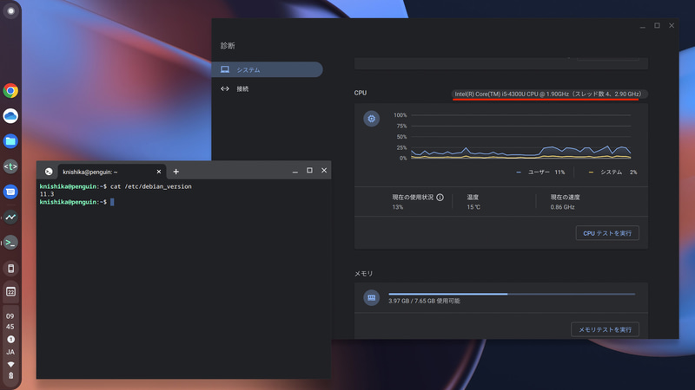The width and height of the screenshot is (695, 390).
Task: Open the Messages app on the shelf
Action: coord(10,192)
